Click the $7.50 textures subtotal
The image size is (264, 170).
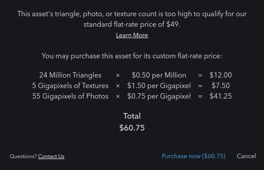point(220,86)
